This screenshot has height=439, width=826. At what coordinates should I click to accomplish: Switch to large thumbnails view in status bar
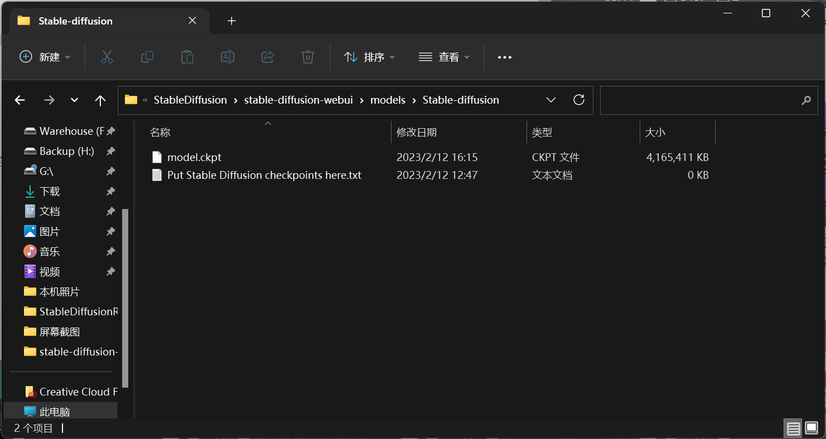pos(811,428)
